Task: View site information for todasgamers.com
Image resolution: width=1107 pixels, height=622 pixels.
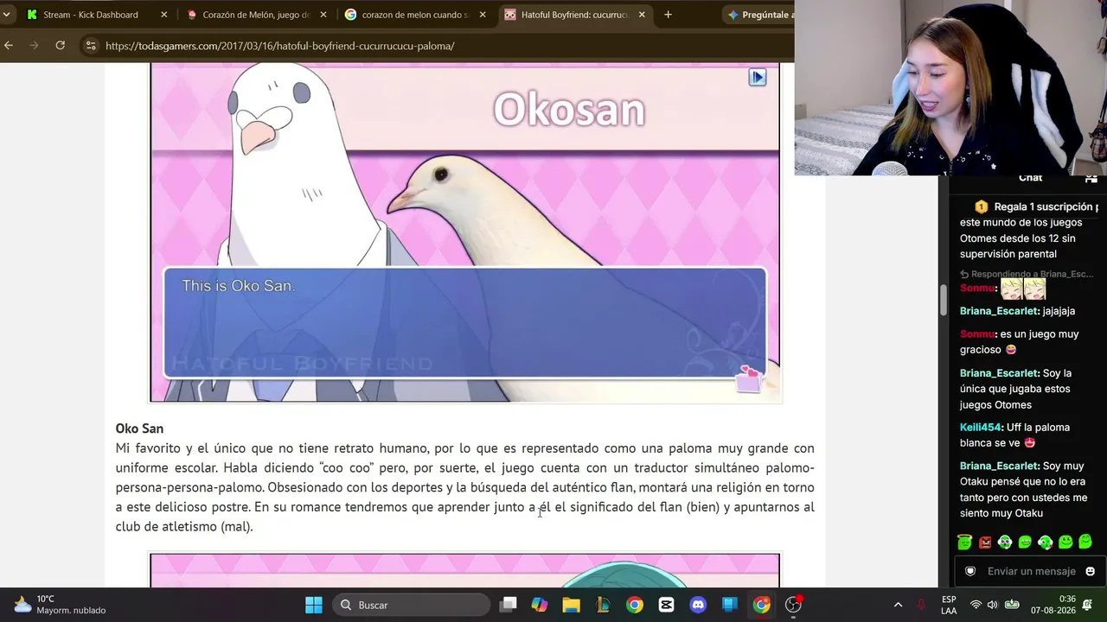Action: click(x=91, y=46)
